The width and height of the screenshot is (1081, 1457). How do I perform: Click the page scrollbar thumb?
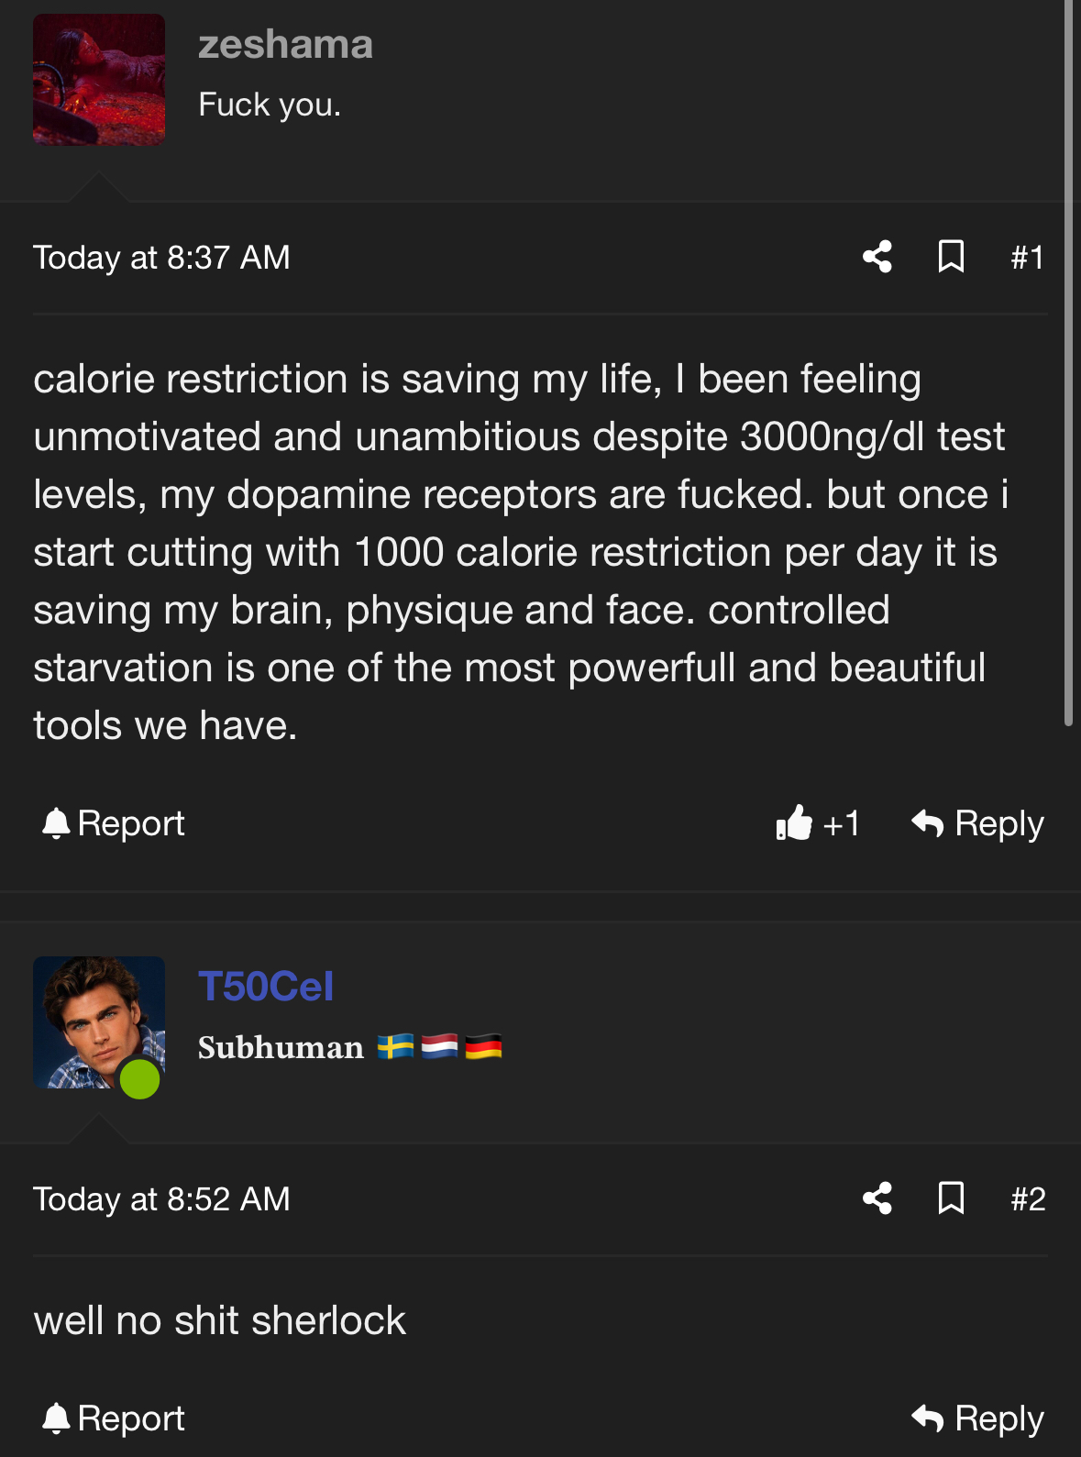pos(1068,363)
